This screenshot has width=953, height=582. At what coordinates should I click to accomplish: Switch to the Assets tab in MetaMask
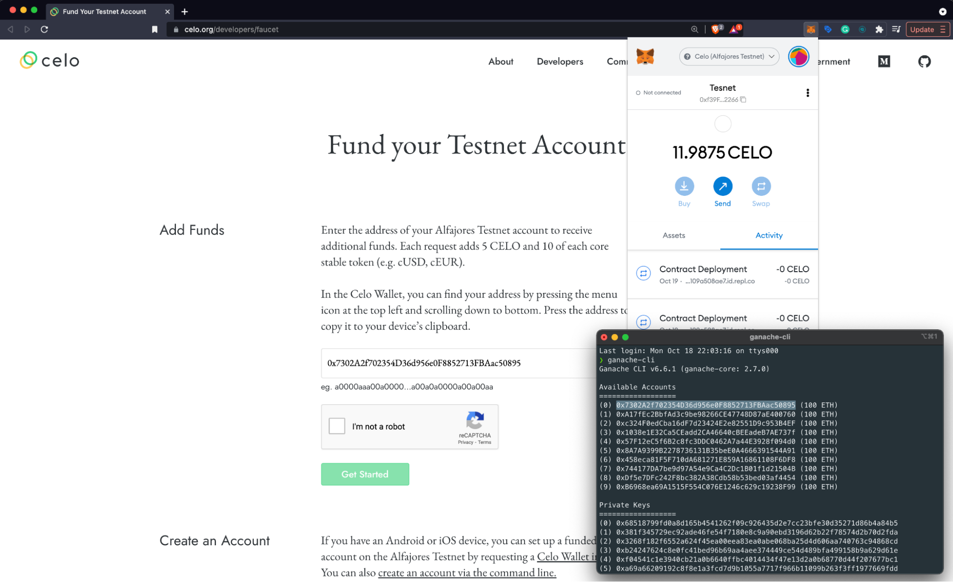tap(673, 235)
